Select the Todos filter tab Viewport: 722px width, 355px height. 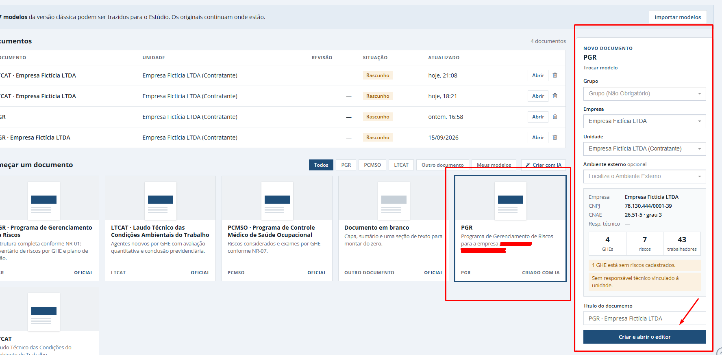[x=321, y=165]
